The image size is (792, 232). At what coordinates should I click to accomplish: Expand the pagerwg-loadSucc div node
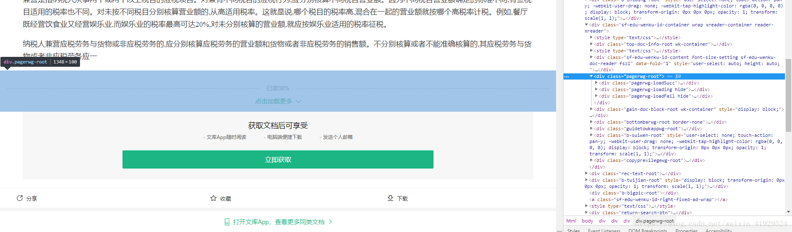(596, 83)
